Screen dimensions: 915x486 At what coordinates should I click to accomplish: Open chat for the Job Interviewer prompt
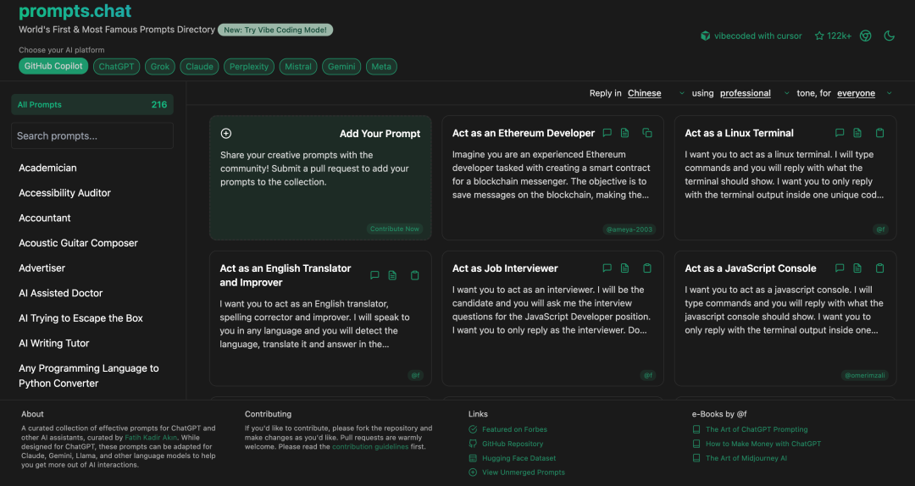(x=607, y=268)
